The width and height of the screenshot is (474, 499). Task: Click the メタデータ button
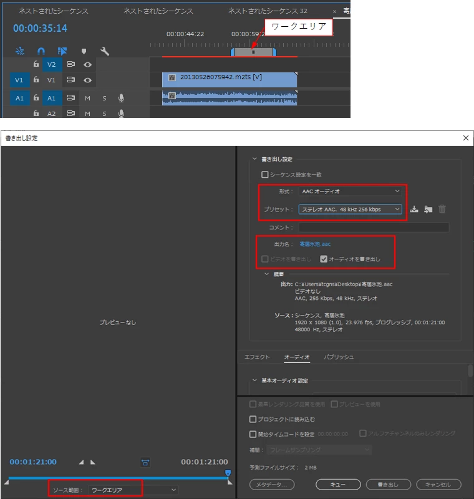click(x=272, y=485)
